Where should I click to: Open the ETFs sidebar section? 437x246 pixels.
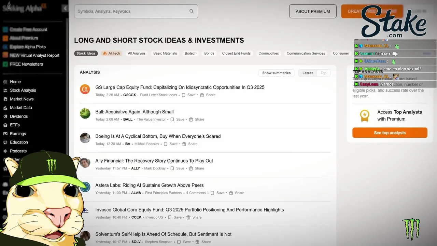pyautogui.click(x=15, y=125)
